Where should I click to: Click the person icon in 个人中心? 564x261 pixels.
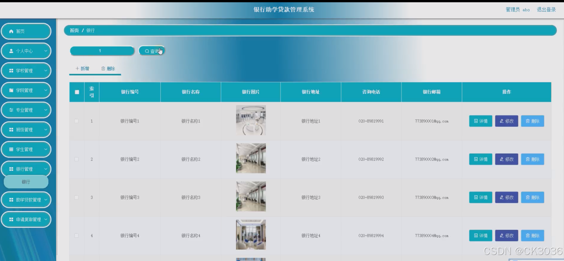[11, 51]
